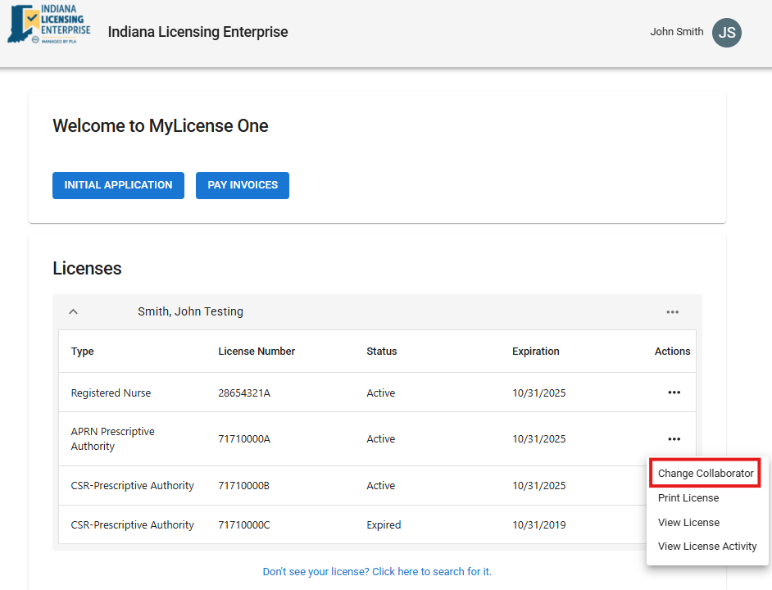The width and height of the screenshot is (772, 590).
Task: Click the Type column header
Action: tap(83, 352)
